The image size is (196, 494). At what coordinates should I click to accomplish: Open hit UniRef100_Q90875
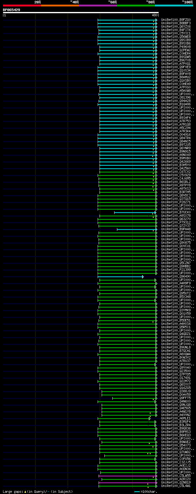pyautogui.click(x=176, y=243)
